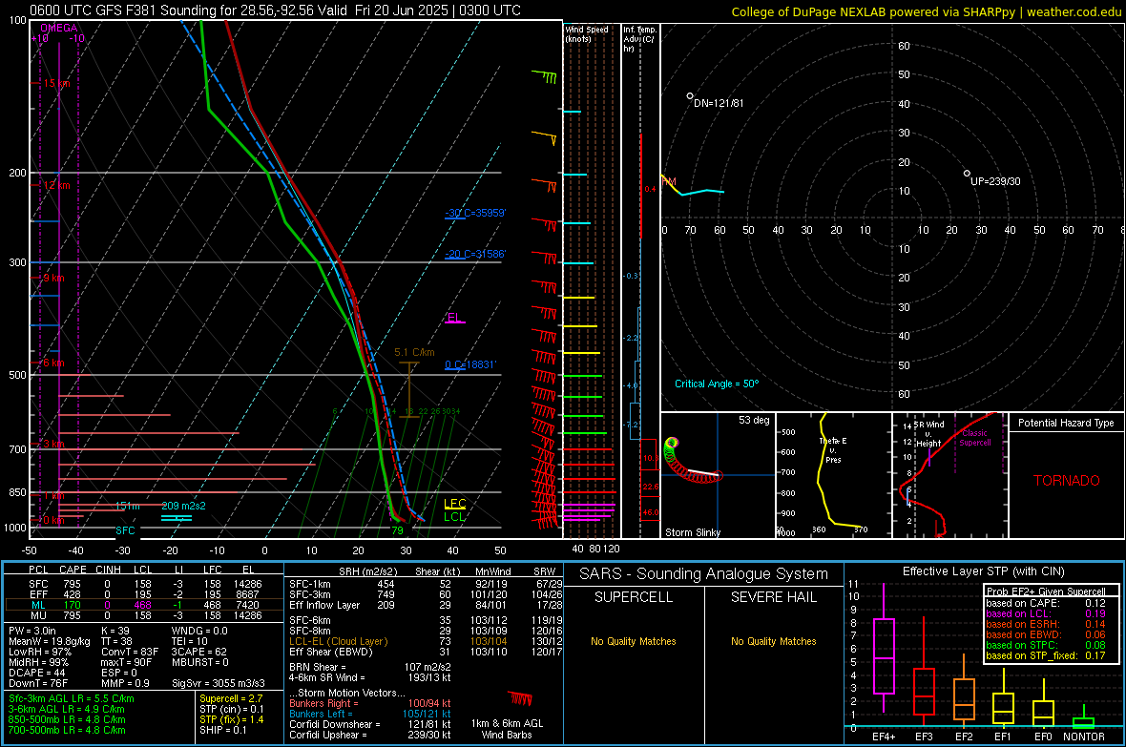
Task: Click the LFC label near the surface
Action: (454, 504)
